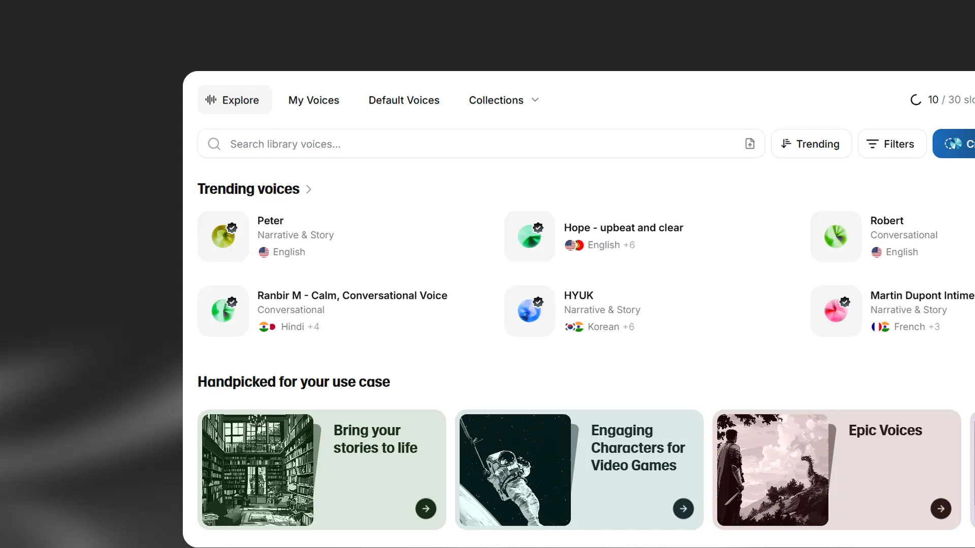Click the US flag next to Robert's English label
975x548 pixels.
coord(876,252)
